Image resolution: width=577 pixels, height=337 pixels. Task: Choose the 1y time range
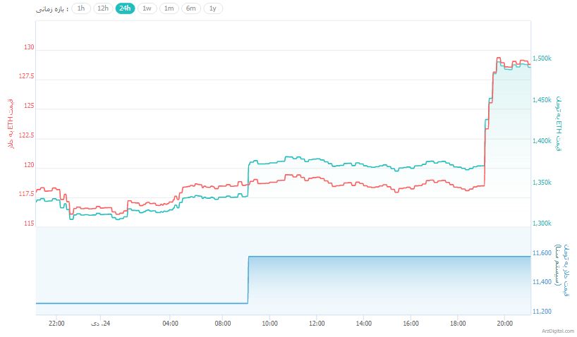click(212, 8)
